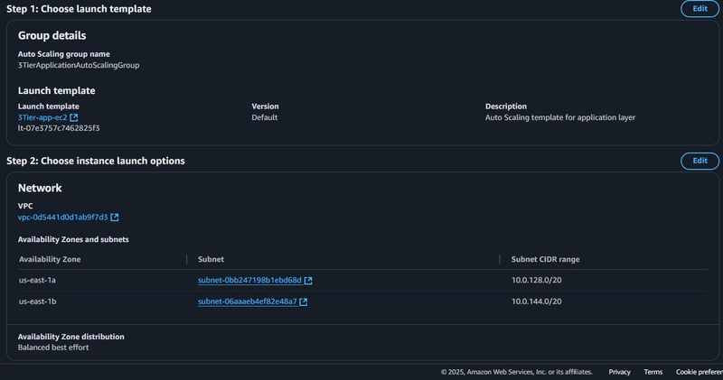The height and width of the screenshot is (380, 723).
Task: Open Cookie preferences in the footer
Action: tap(699, 372)
